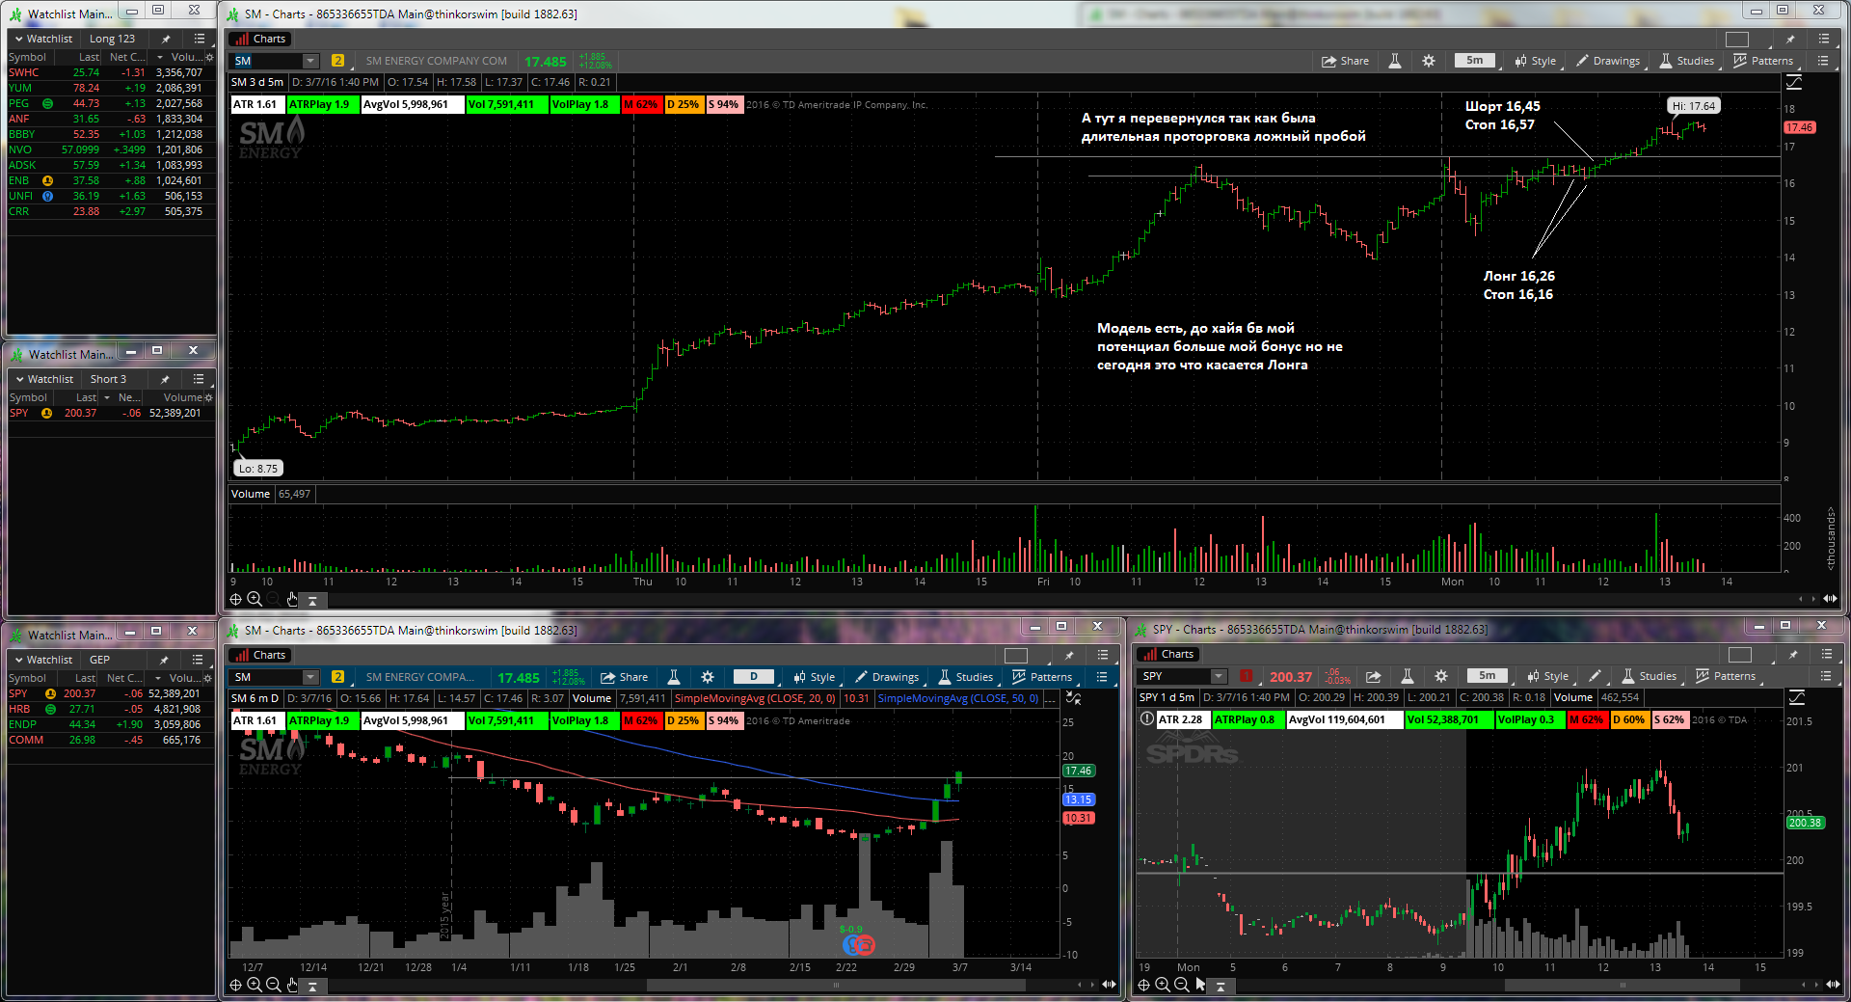Open settings gear in SPY chart
This screenshot has width=1851, height=1002.
pyautogui.click(x=1441, y=676)
